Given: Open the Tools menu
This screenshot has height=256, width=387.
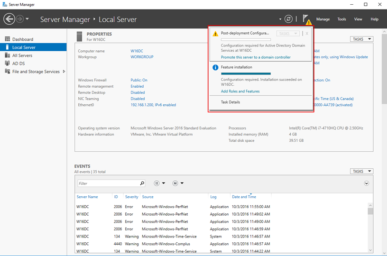Looking at the screenshot, I should [x=341, y=19].
